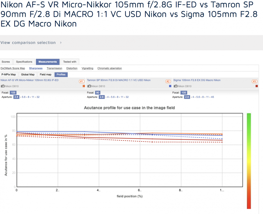Choose aperture 32 for Tamron lens

[x=127, y=97]
